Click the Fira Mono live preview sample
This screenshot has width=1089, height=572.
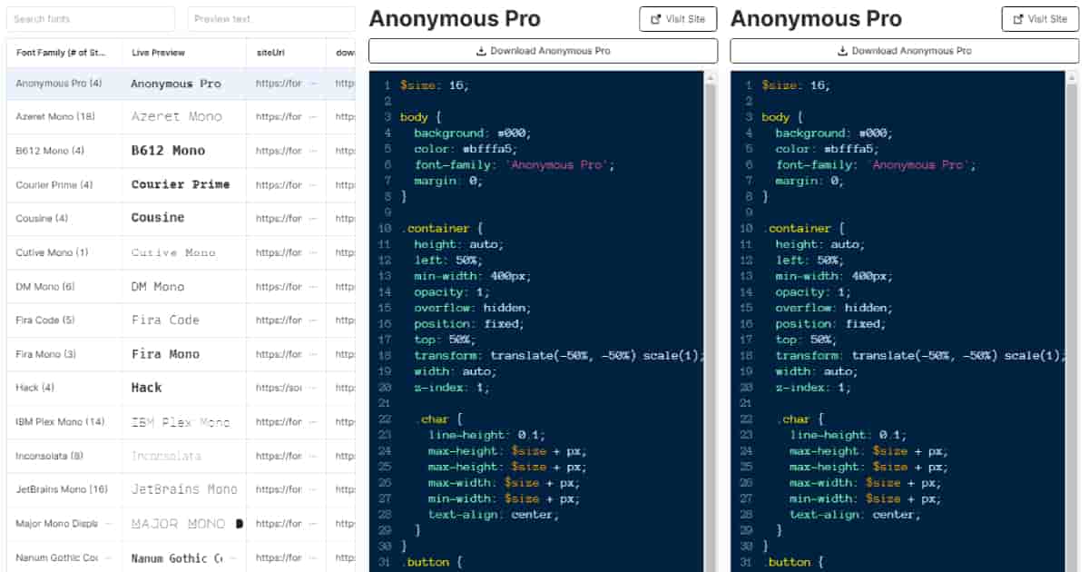[x=165, y=354]
